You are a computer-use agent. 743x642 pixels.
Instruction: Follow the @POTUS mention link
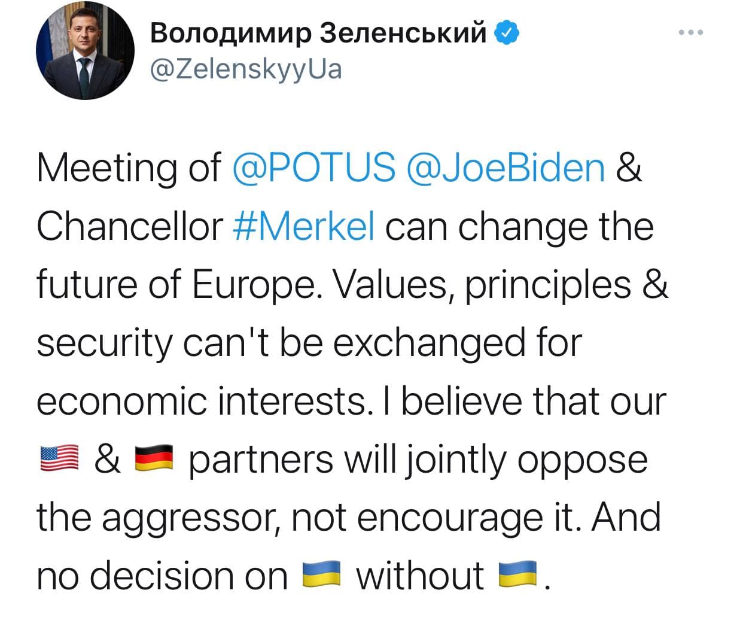(313, 167)
